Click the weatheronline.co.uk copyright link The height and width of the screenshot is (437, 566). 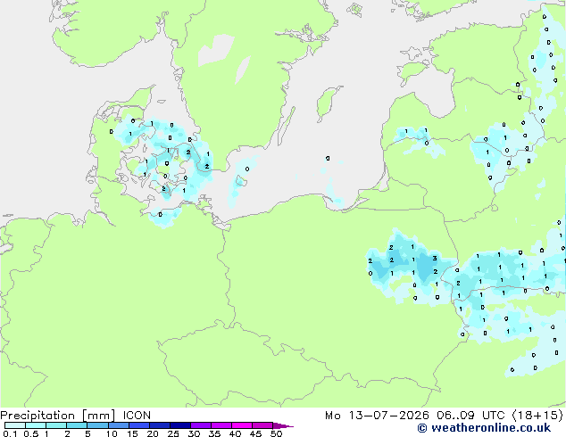pyautogui.click(x=484, y=428)
